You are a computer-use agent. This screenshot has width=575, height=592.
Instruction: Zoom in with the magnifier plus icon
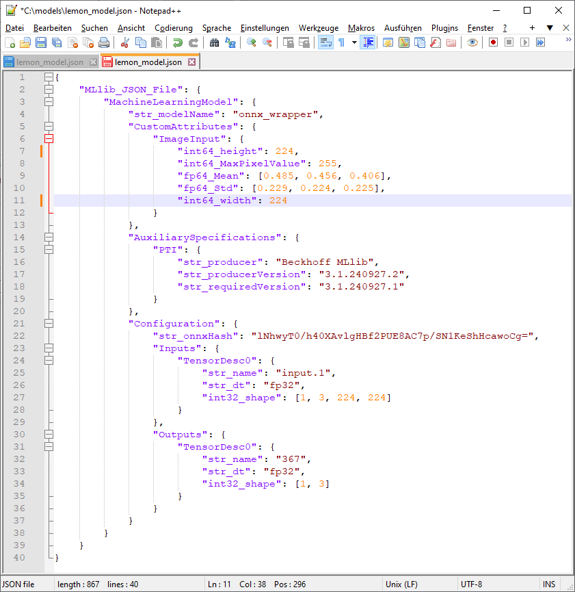pos(252,42)
